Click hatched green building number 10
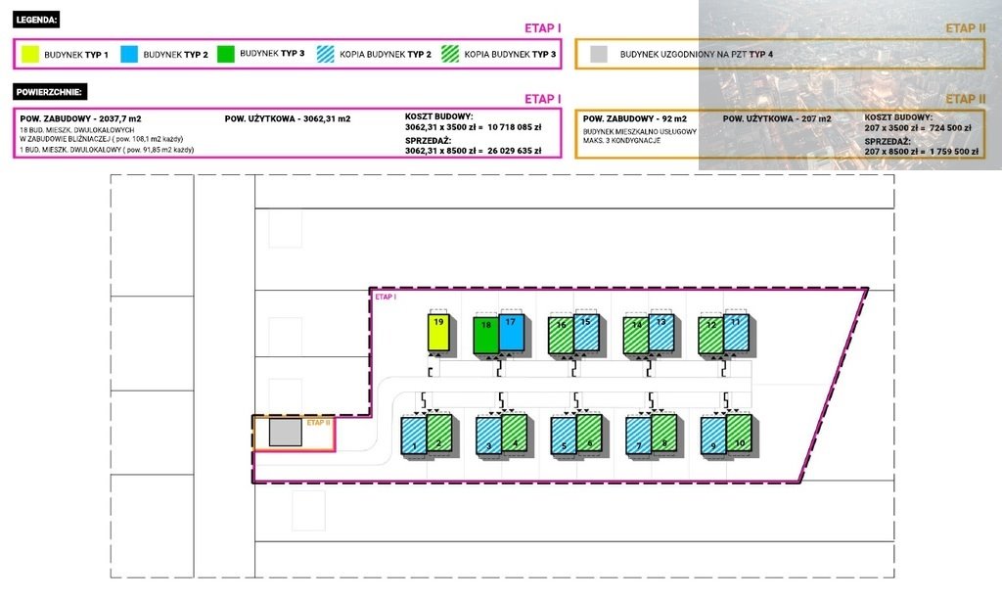 coord(741,435)
